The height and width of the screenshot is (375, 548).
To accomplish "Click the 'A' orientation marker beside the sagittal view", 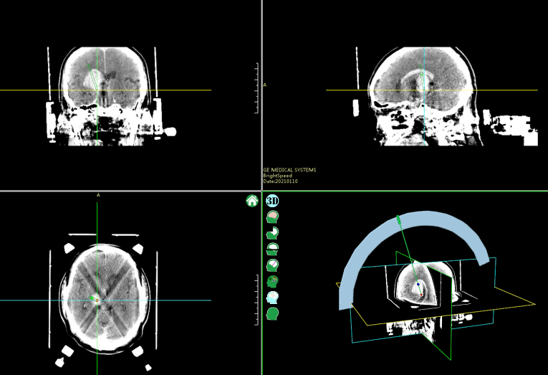I will (x=265, y=85).
